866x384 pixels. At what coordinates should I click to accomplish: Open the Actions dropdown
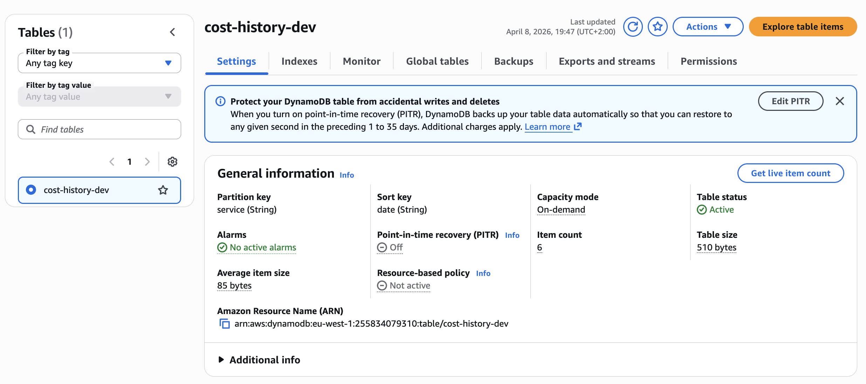click(708, 26)
